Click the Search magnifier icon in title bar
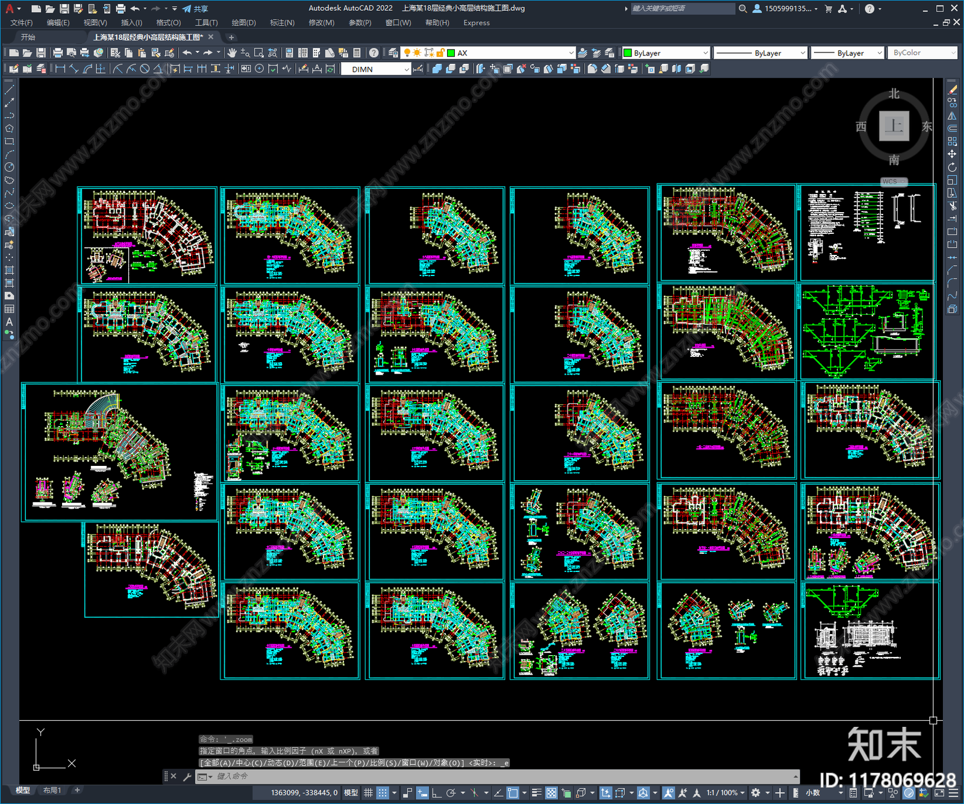This screenshot has height=804, width=964. 743,8
